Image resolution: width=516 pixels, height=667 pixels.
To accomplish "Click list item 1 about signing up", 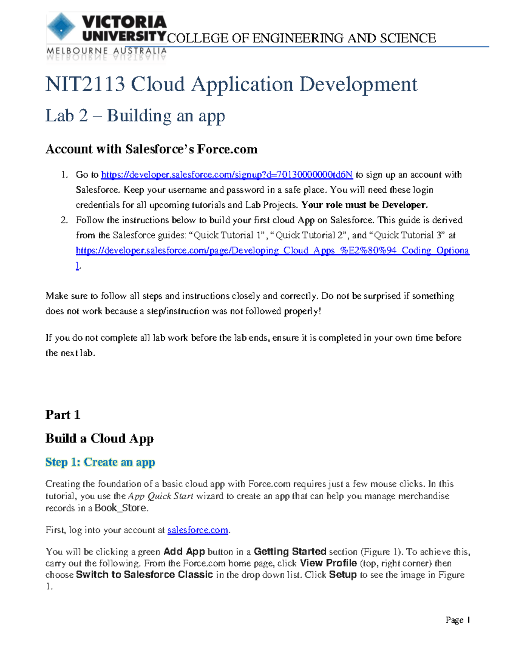I will 258,189.
